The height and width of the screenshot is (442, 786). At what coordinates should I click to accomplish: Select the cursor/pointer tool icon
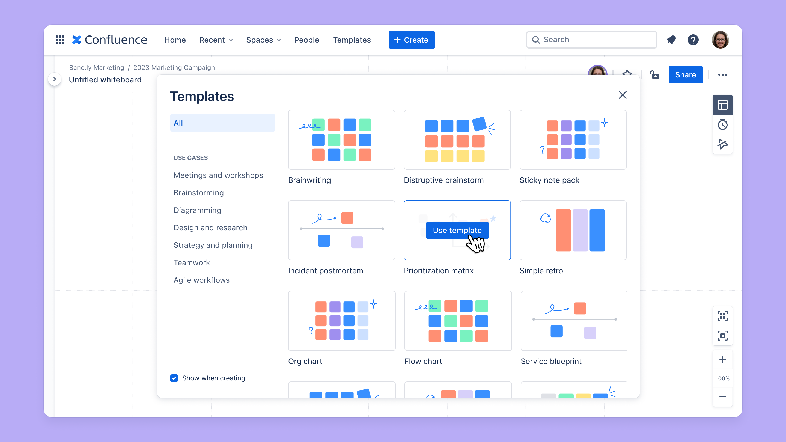(723, 144)
